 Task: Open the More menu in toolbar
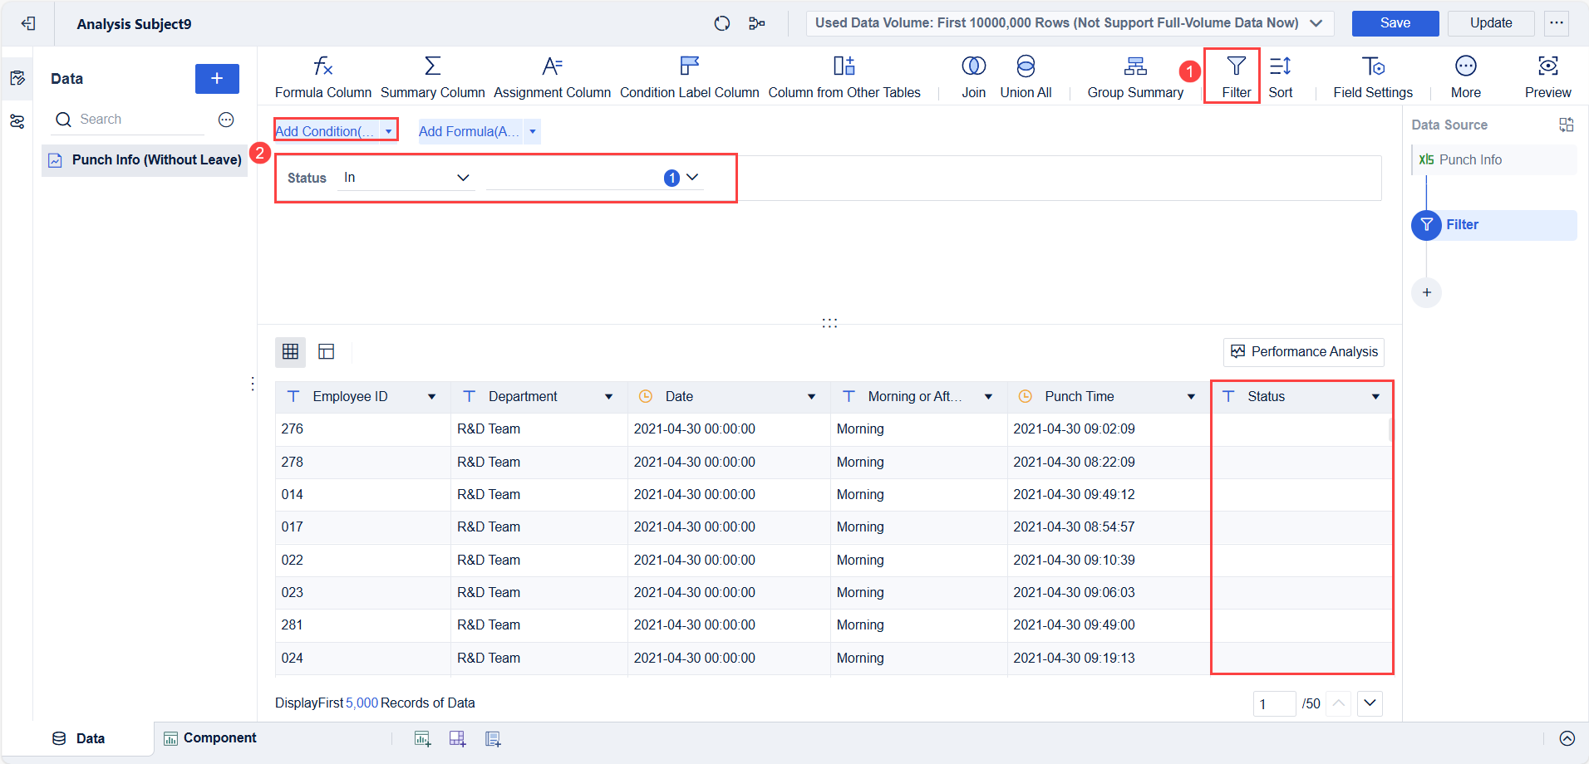tap(1464, 76)
